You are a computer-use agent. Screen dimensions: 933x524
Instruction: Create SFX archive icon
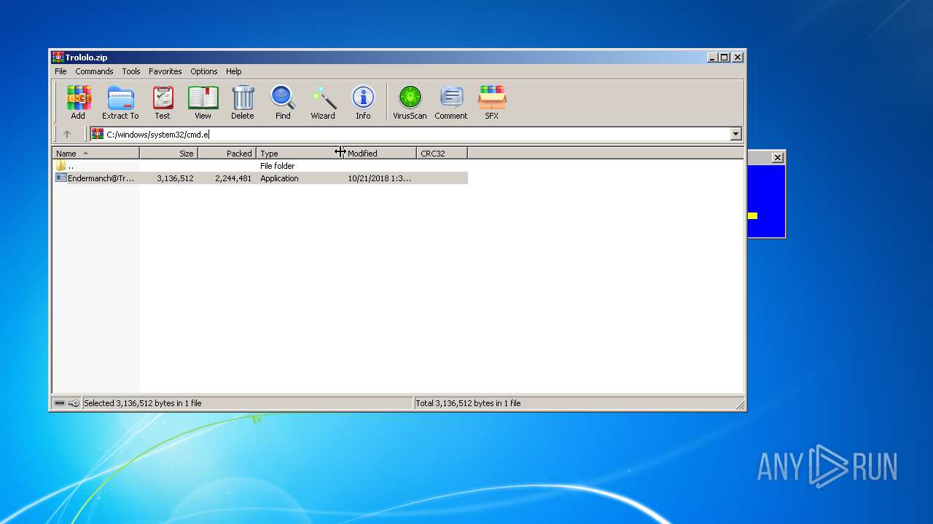(x=492, y=102)
